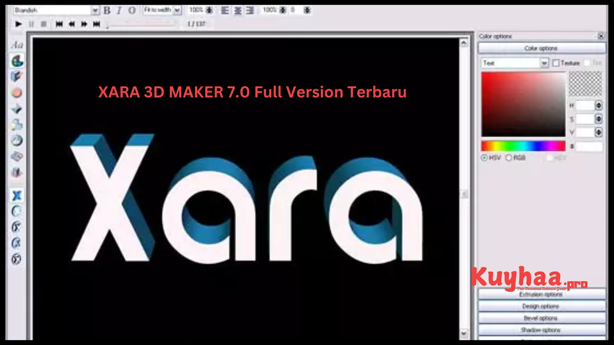Open the Shadow options panel

(x=542, y=330)
